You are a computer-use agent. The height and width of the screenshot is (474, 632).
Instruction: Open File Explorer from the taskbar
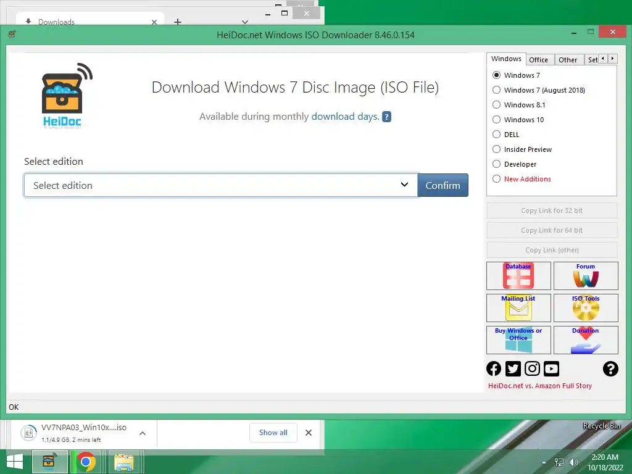[124, 462]
